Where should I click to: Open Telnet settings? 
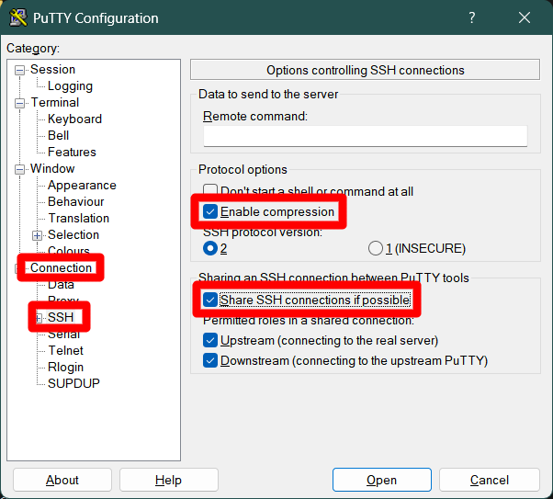[x=65, y=350]
